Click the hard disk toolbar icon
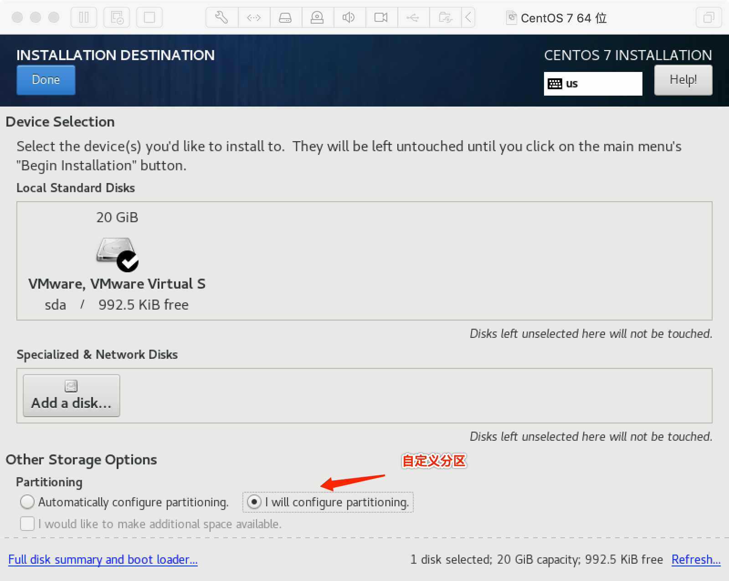This screenshot has width=729, height=581. click(286, 18)
